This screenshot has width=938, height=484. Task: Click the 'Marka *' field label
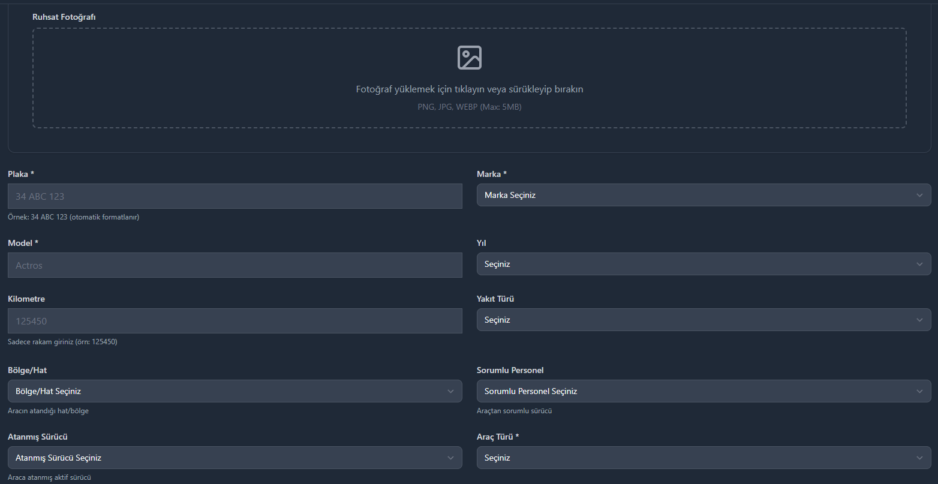pyautogui.click(x=491, y=174)
